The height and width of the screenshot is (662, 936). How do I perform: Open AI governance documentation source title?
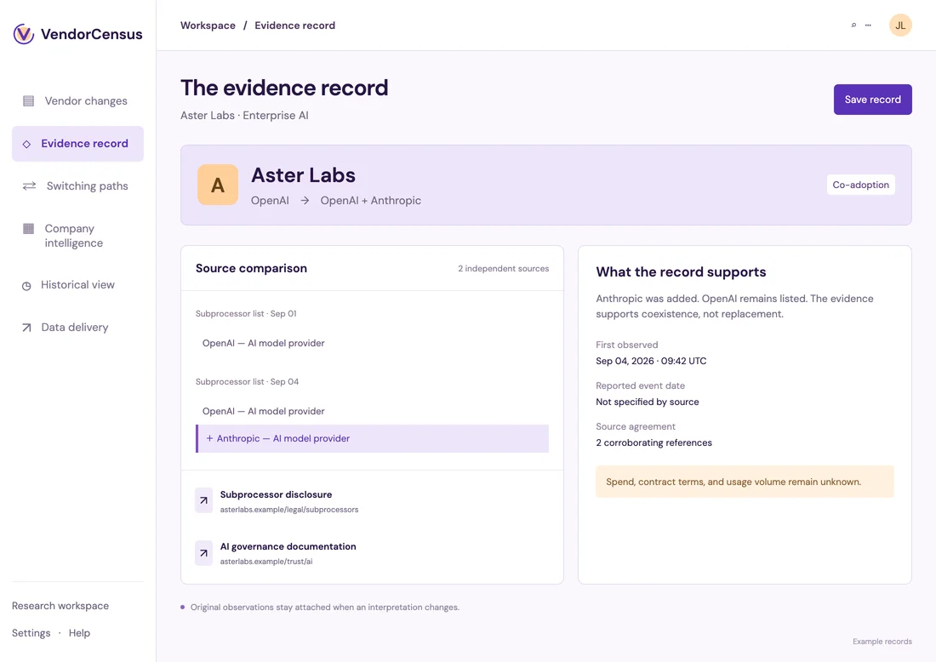click(x=288, y=547)
